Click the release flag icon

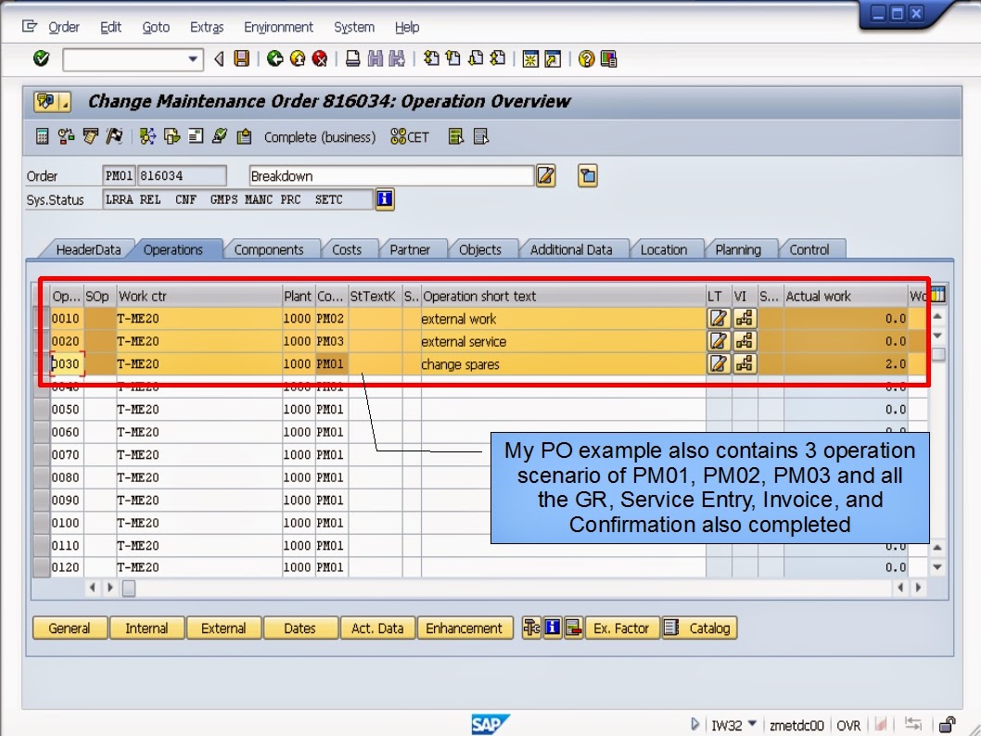114,136
